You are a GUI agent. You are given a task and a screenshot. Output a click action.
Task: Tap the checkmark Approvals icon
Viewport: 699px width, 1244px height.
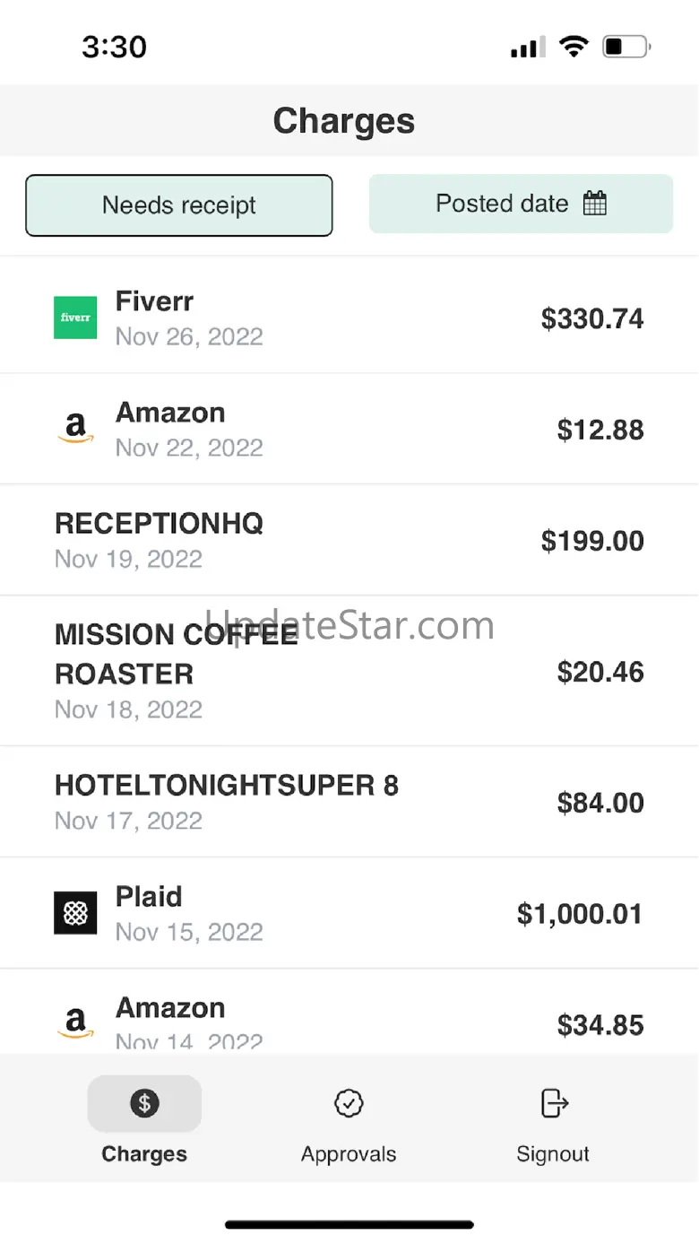click(348, 1103)
